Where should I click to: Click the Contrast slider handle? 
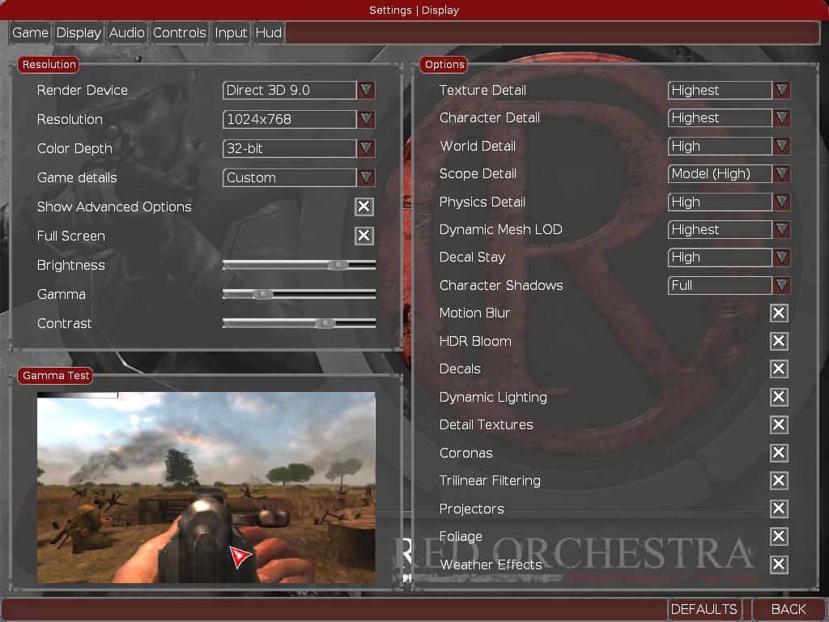click(325, 323)
